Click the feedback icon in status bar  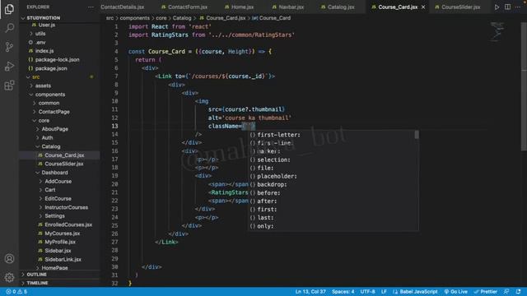point(506,292)
